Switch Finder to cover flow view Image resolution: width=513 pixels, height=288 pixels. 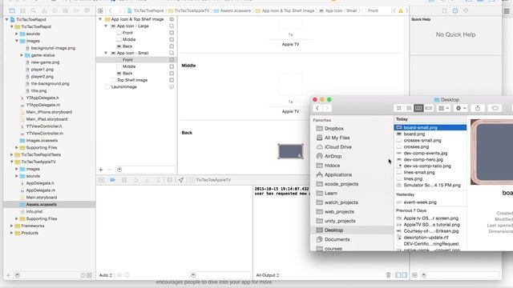pyautogui.click(x=429, y=108)
